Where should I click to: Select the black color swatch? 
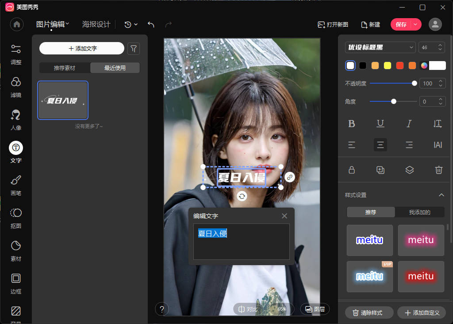tap(363, 66)
